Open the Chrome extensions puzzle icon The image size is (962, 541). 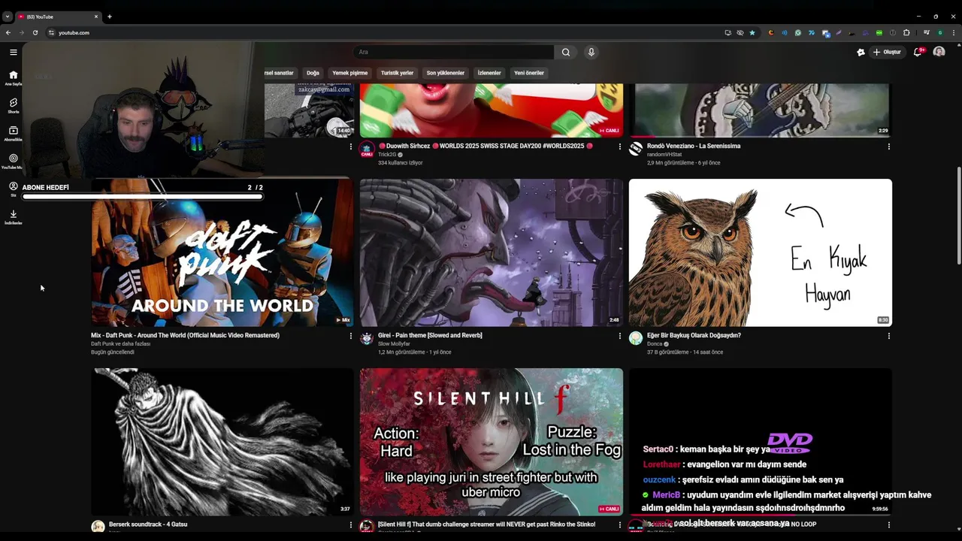(906, 32)
